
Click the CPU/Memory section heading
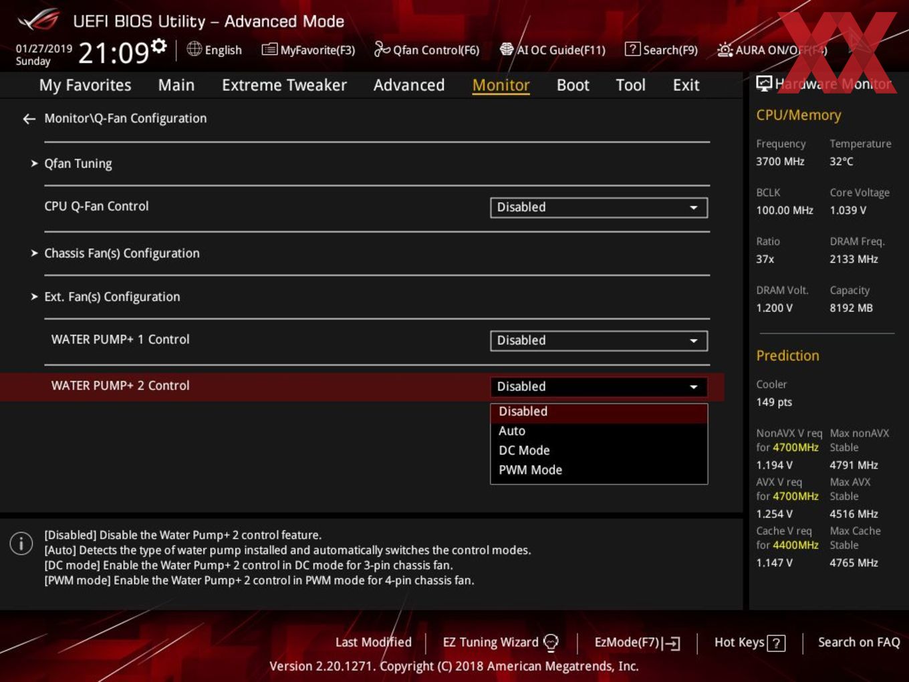798,115
